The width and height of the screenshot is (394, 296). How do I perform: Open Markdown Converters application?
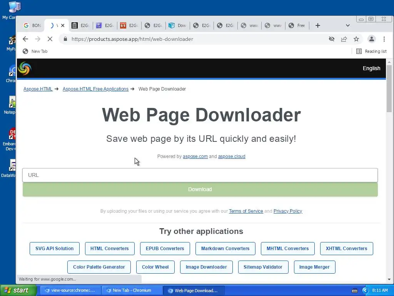click(225, 249)
